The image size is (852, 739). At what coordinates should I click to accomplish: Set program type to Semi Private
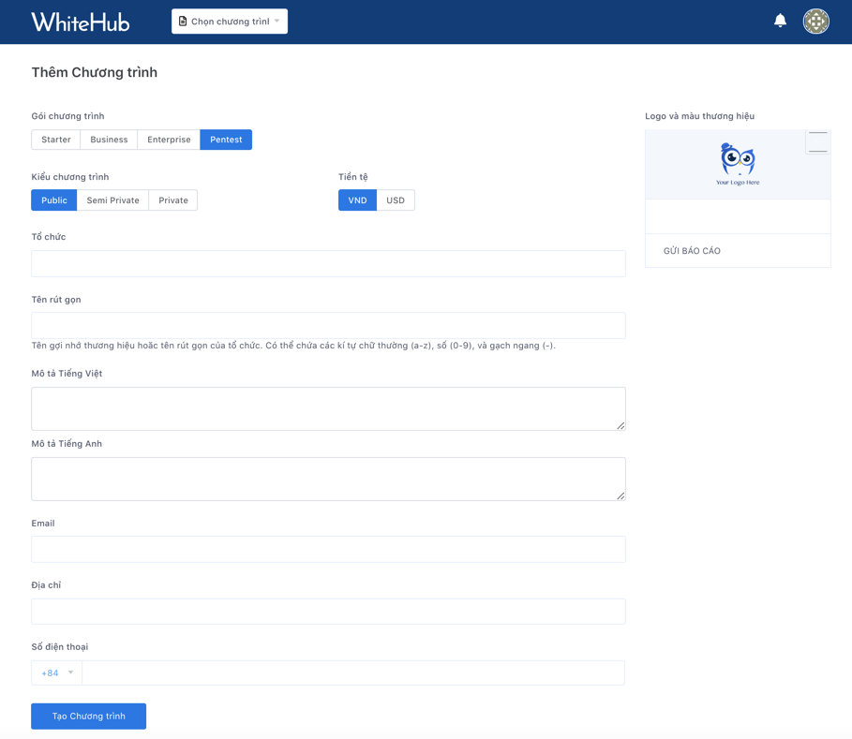point(112,200)
